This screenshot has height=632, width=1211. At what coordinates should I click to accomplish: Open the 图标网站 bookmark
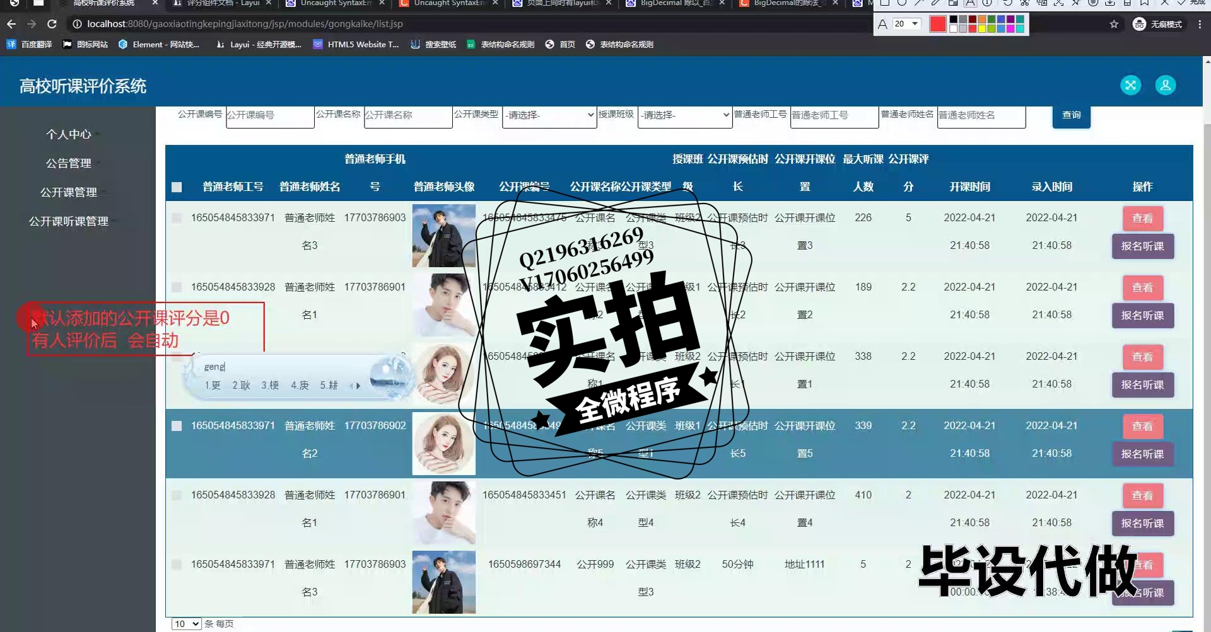coord(86,44)
